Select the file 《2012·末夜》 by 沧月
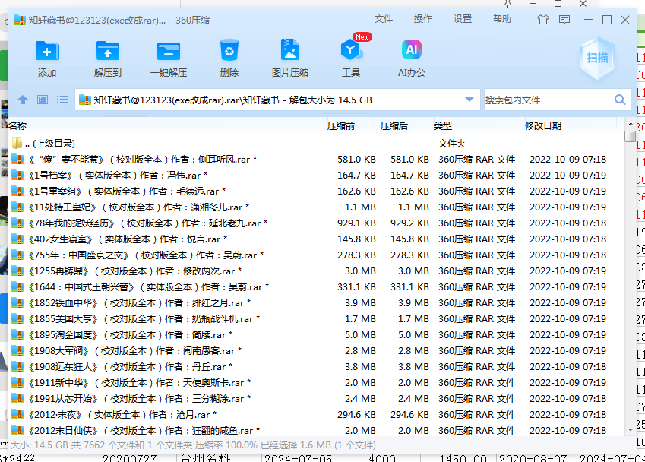645x462 pixels. tap(316, 415)
